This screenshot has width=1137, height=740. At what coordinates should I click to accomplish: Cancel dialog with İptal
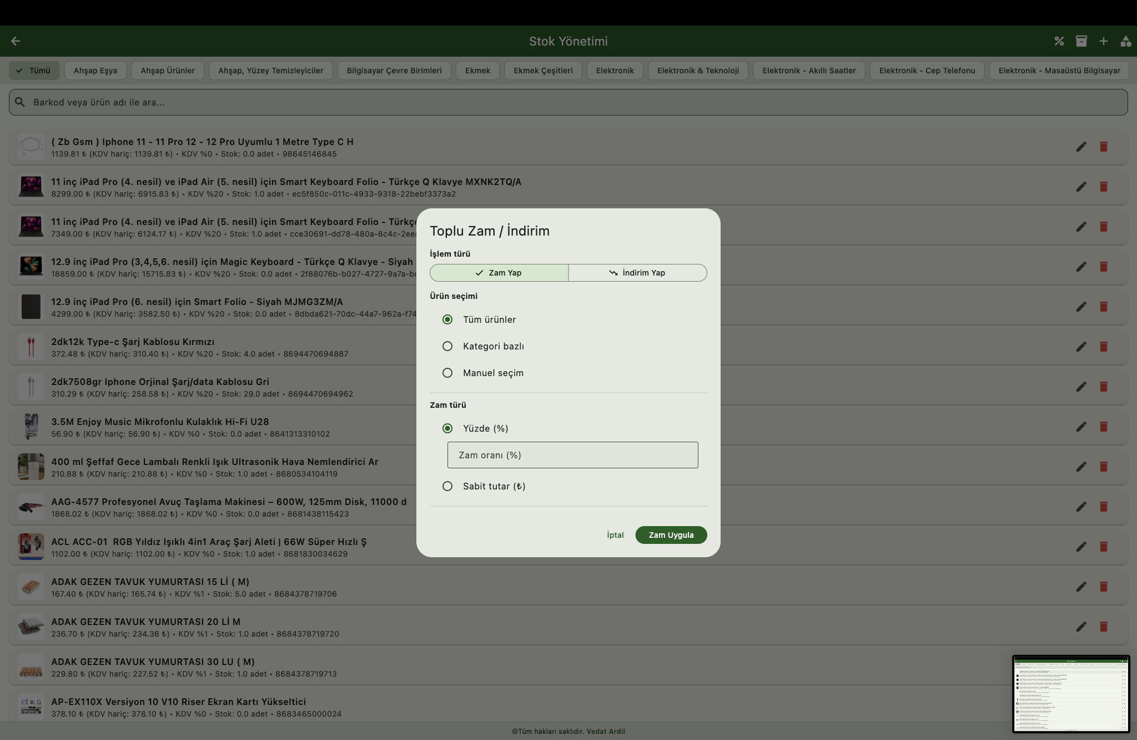coord(615,535)
